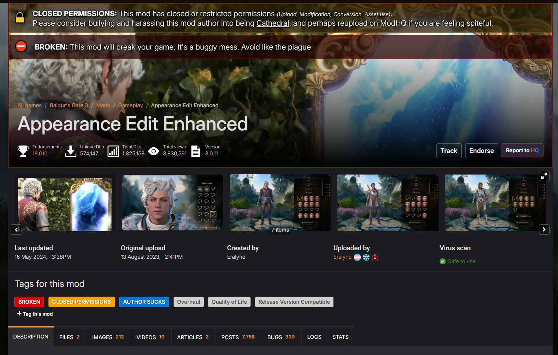This screenshot has height=355, width=558.
Task: Open the Bugs tab
Action: click(x=281, y=337)
